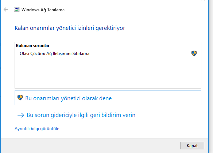
Task: Click the gray footer area left of Kapat
Action: coord(90,146)
